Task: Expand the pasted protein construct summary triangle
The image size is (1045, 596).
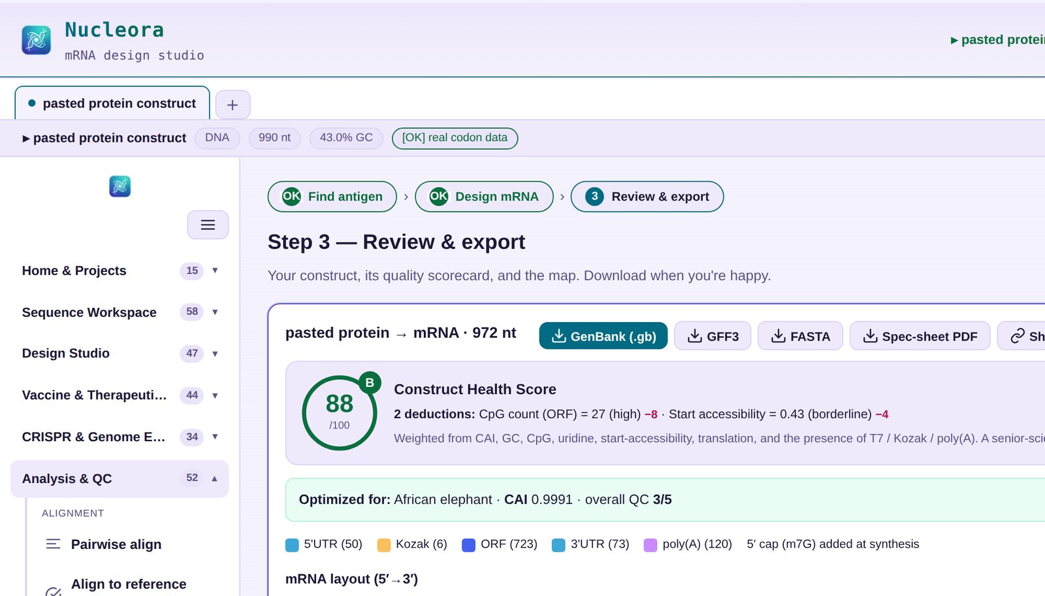Action: coord(26,139)
